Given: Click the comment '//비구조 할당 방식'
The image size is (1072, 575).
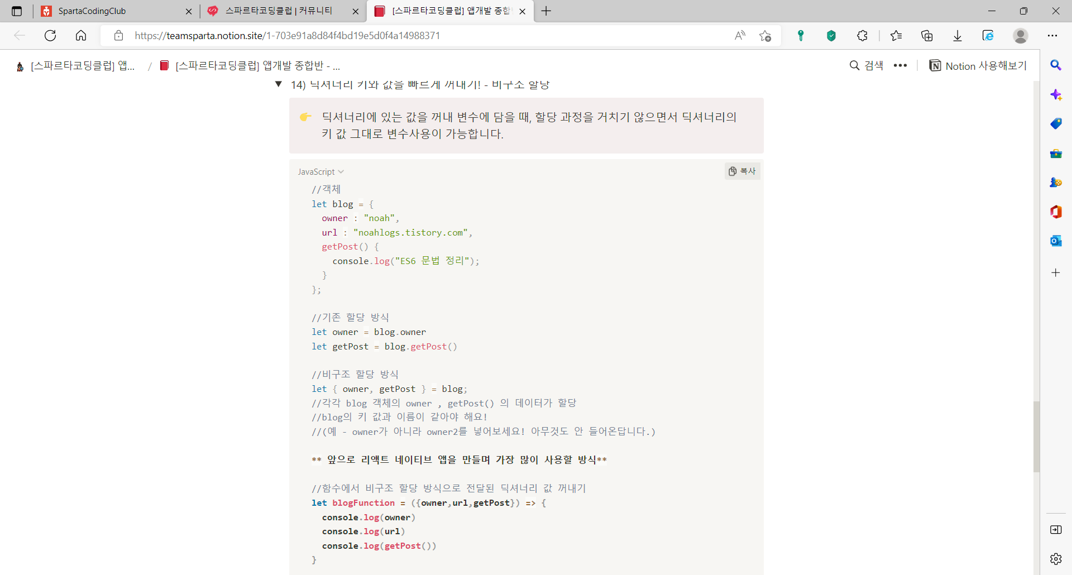Looking at the screenshot, I should [355, 375].
